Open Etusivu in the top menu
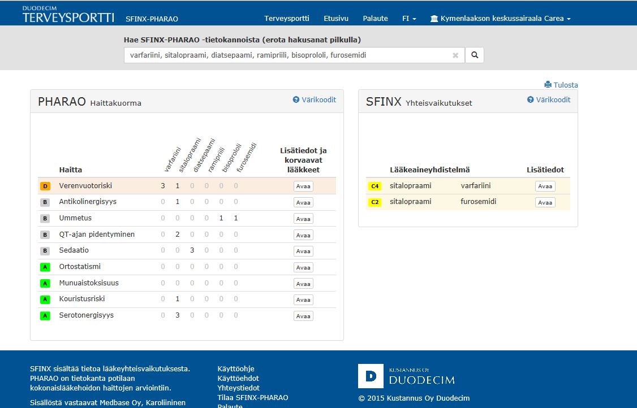637x408 pixels. [336, 18]
